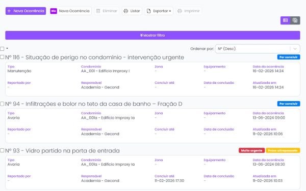Click AA_001 - Edifício Improxy I text
Image resolution: width=306 pixels, height=191 pixels.
coord(106,71)
